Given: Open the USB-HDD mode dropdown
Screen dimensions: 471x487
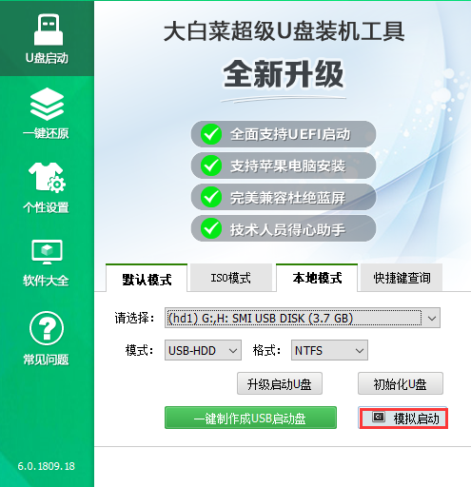Looking at the screenshot, I should [203, 350].
